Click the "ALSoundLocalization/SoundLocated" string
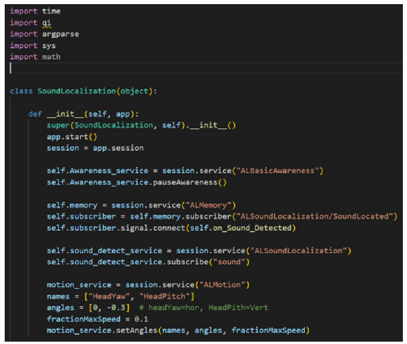This screenshot has height=344, width=407. [315, 216]
